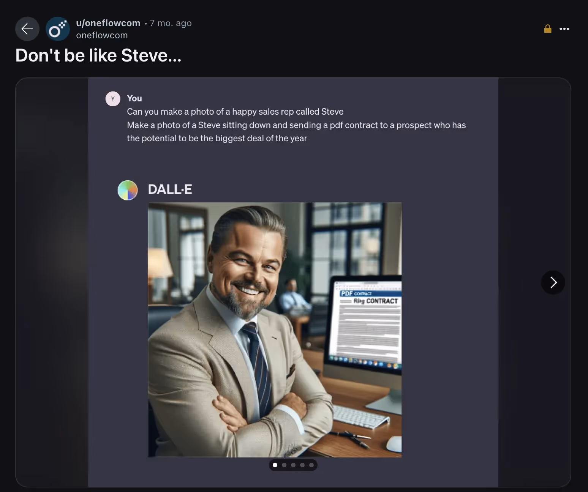Open the oneflowcom profile avatar
This screenshot has width=588, height=492.
58,29
